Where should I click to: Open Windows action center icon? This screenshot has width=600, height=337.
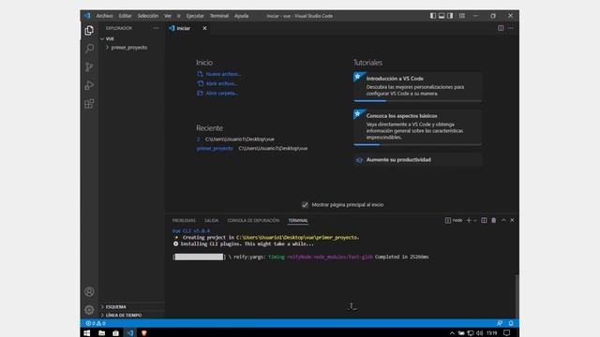(507, 333)
